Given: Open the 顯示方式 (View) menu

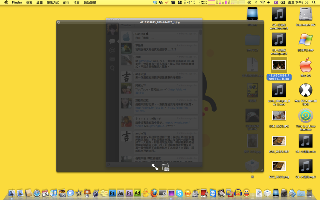Looking at the screenshot, I should [52, 2].
